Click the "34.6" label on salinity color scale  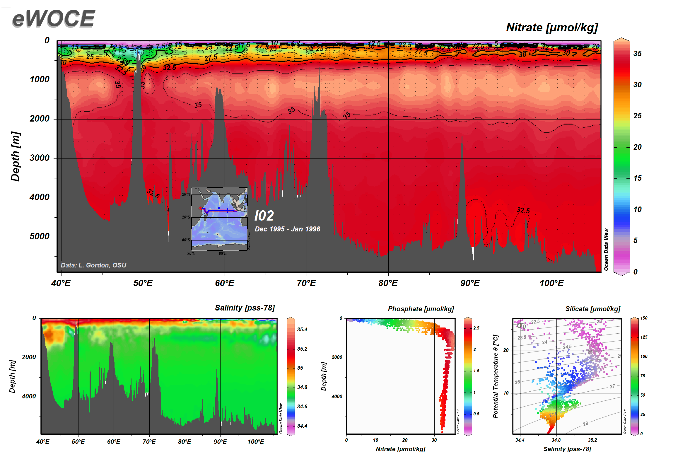(302, 407)
